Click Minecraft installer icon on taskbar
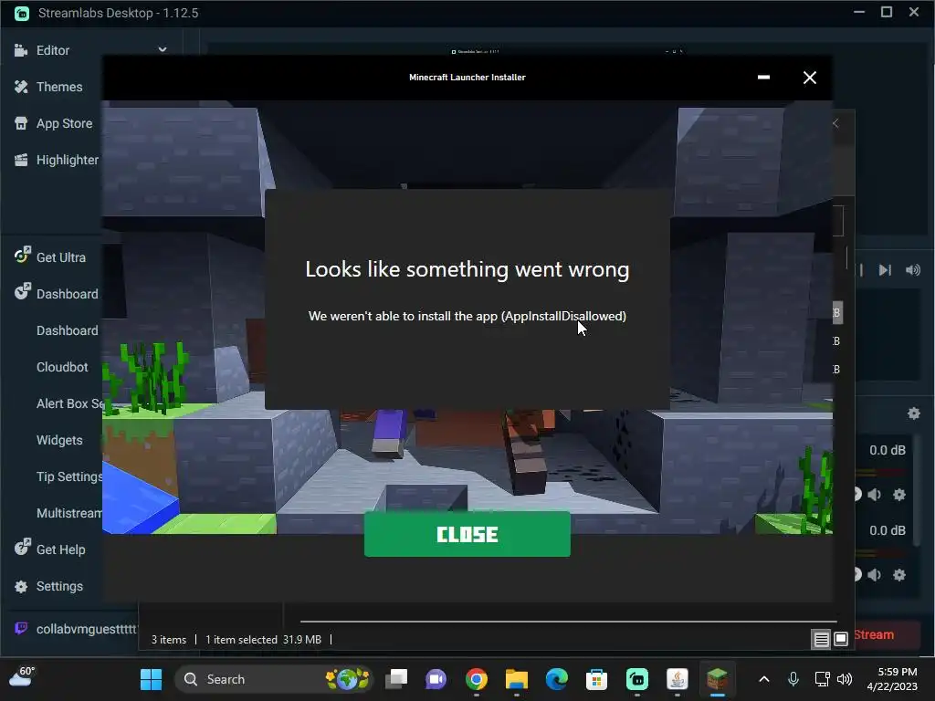The width and height of the screenshot is (935, 701). point(718,679)
